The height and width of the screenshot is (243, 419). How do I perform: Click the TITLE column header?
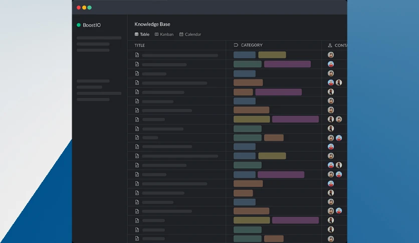click(x=139, y=45)
